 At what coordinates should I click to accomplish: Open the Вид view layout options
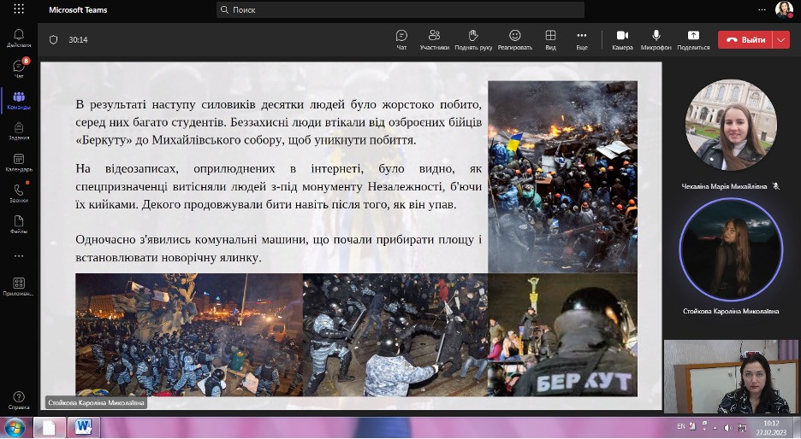tap(550, 39)
